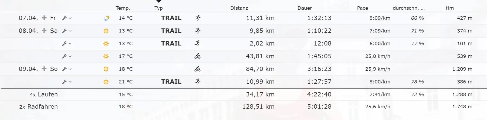Screen dimensions: 487x120
Task: Expand the wrench options for the 10,99 km trail
Action: [66, 82]
